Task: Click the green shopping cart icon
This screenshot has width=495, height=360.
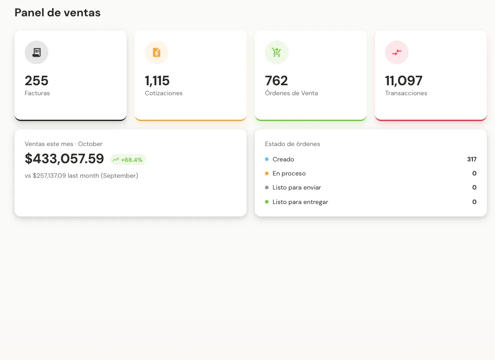Action: click(x=277, y=53)
